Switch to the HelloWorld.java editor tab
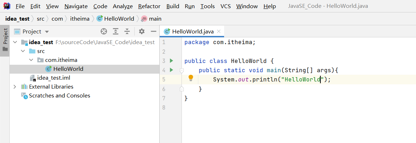Image resolution: width=416 pixels, height=143 pixels. [x=192, y=31]
